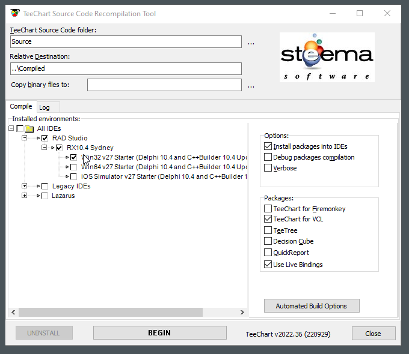Select the iOS Simulator v27 Starter row
Screen dimensions: 409x354
pyautogui.click(x=164, y=177)
